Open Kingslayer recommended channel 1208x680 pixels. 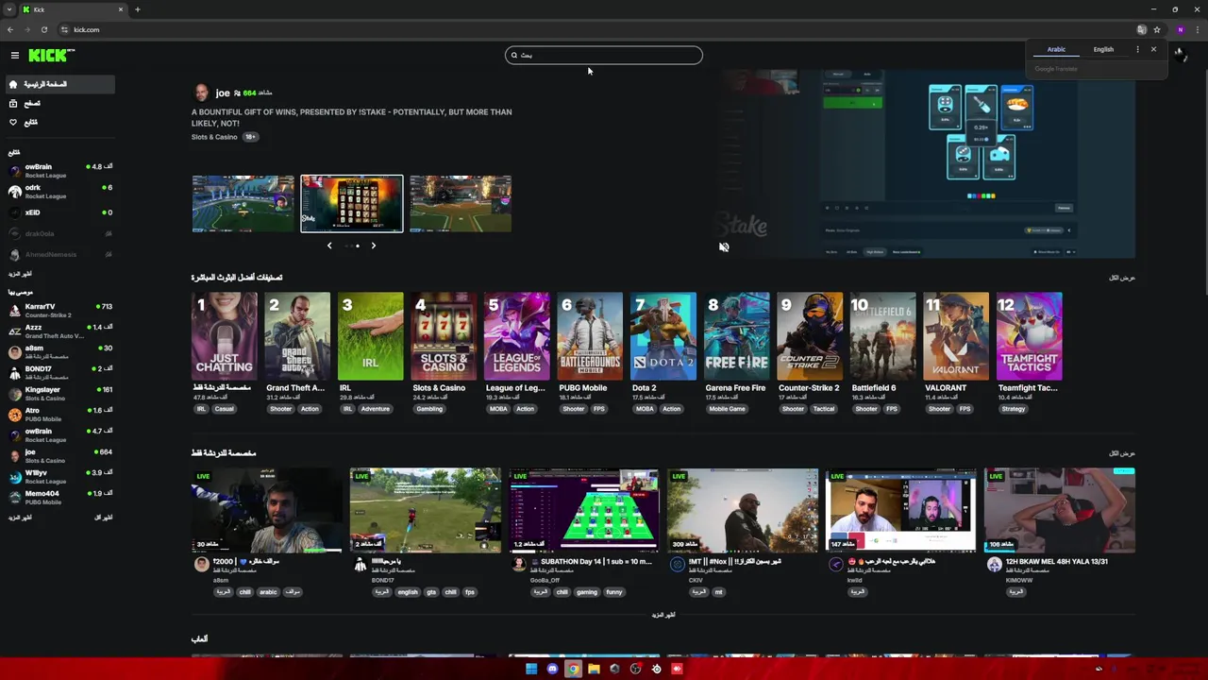click(x=59, y=394)
